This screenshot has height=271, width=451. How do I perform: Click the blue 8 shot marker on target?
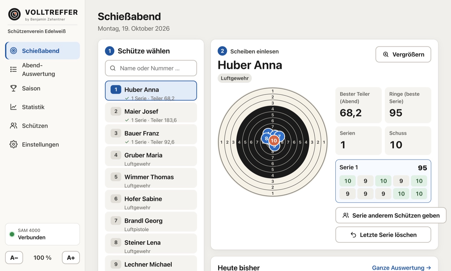[266, 138]
